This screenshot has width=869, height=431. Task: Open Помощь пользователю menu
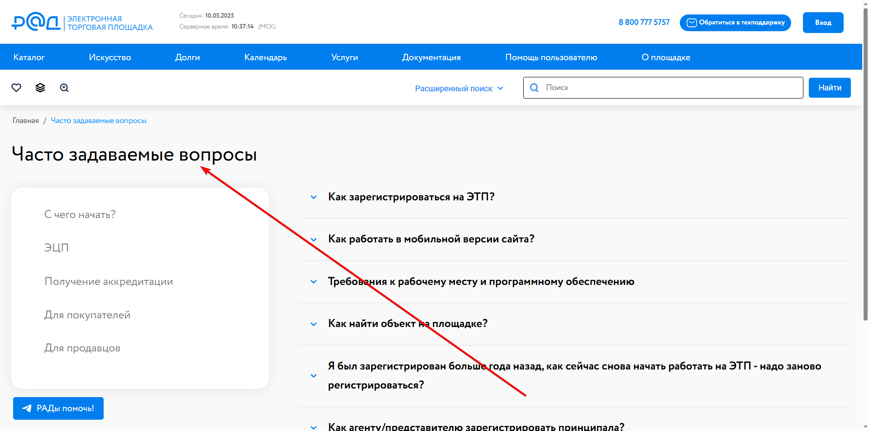pos(551,57)
